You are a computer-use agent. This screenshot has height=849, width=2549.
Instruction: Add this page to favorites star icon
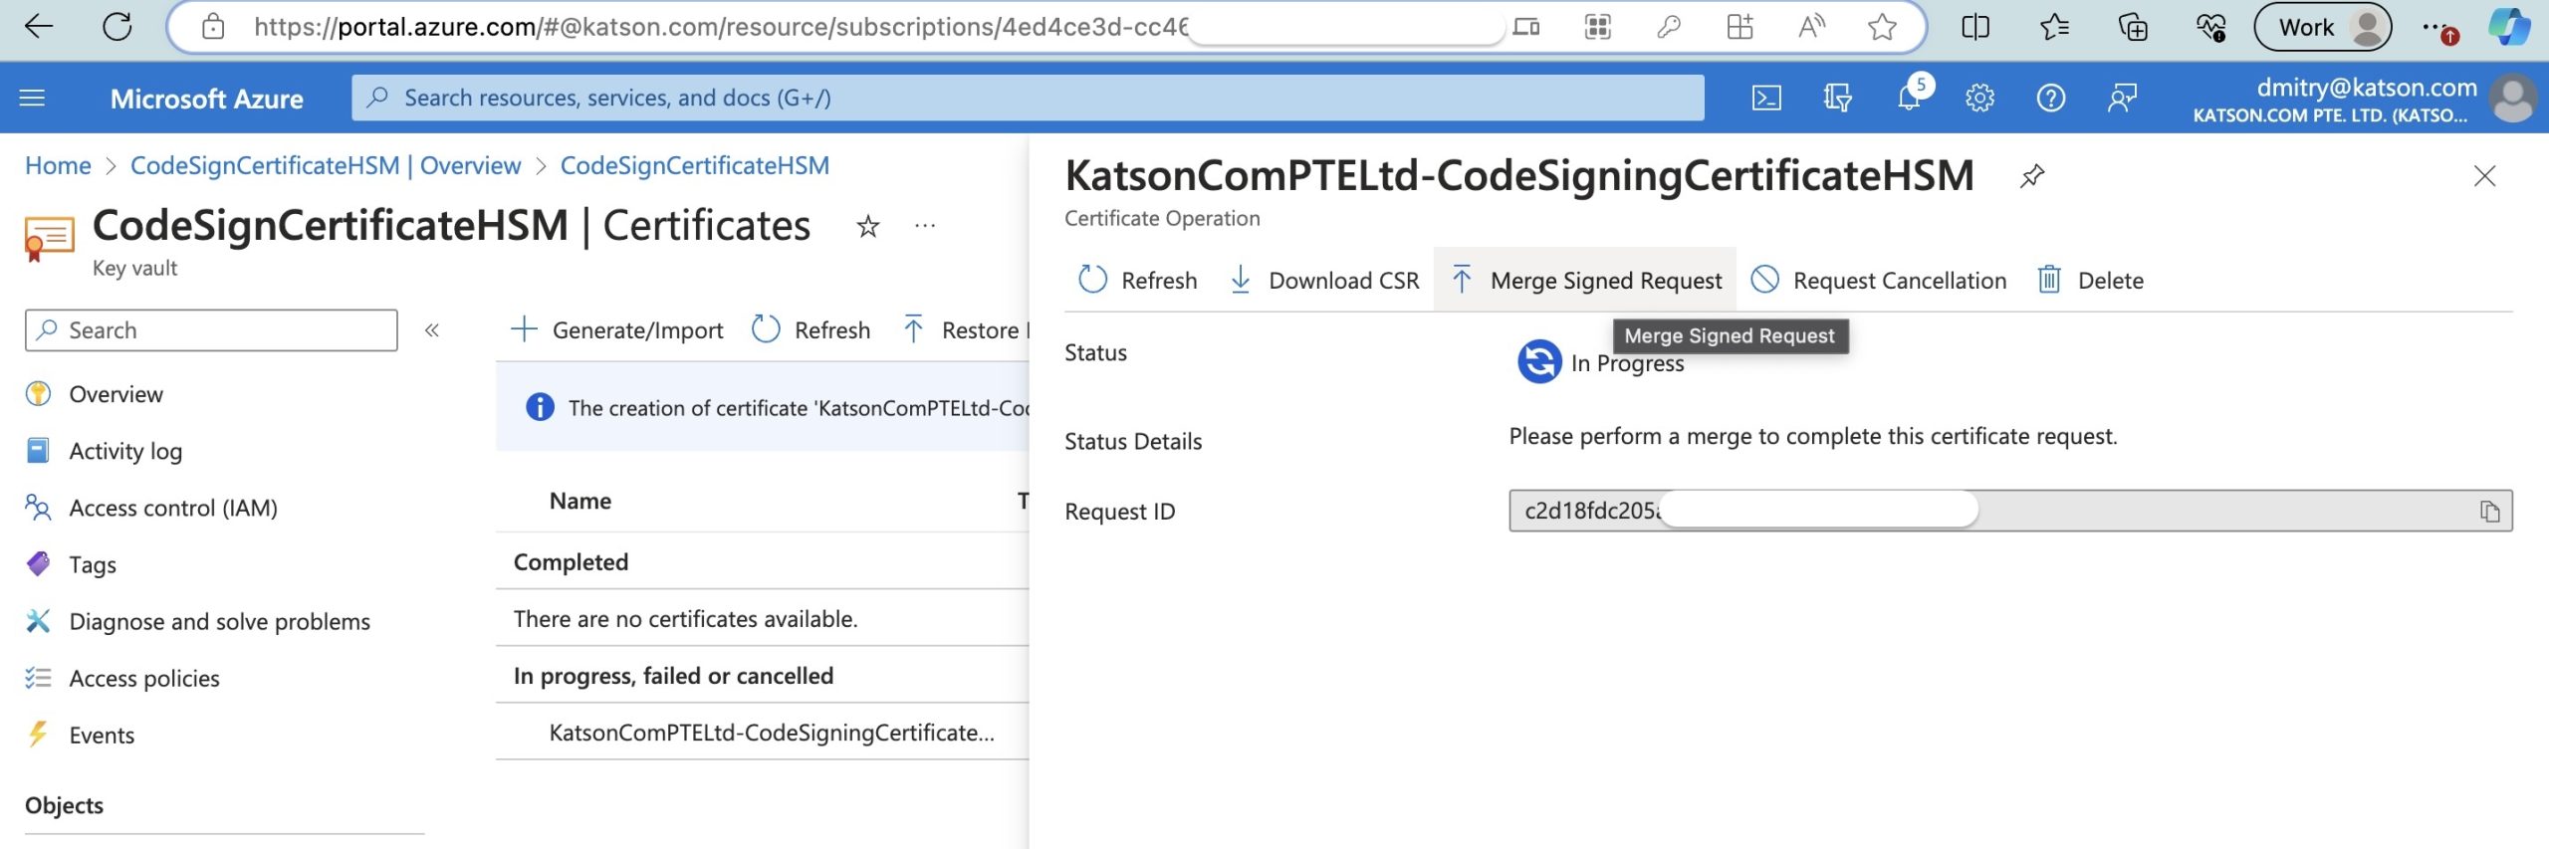(1882, 27)
